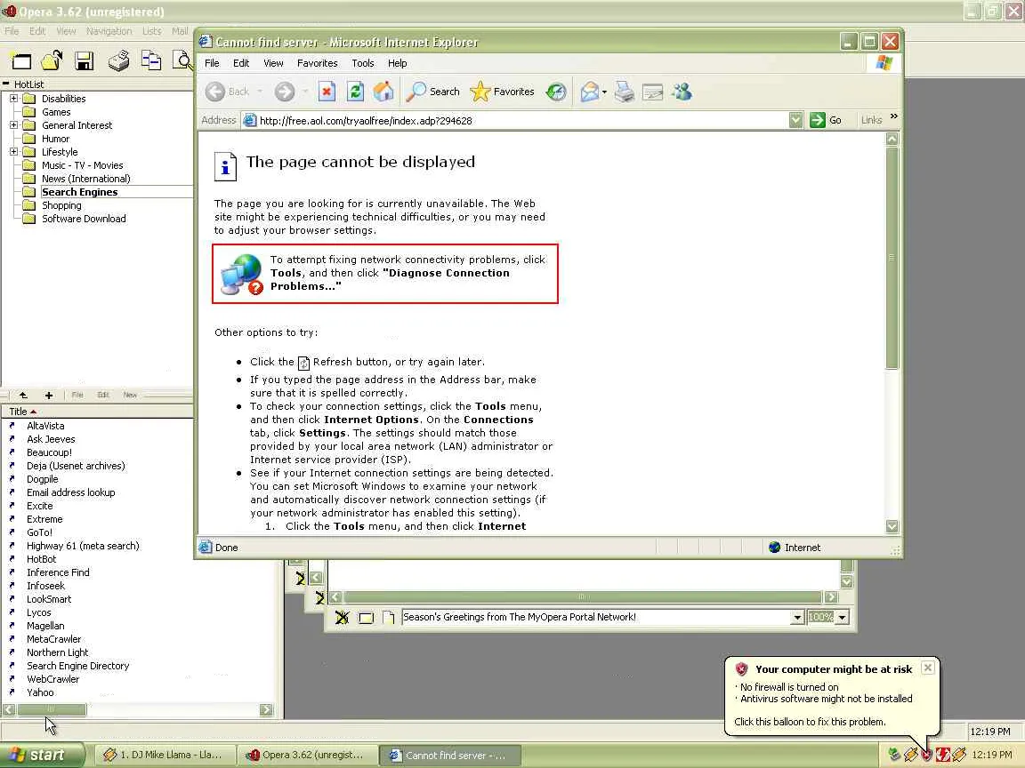This screenshot has width=1025, height=768.
Task: Click Opera's Open file folder icon
Action: [52, 60]
